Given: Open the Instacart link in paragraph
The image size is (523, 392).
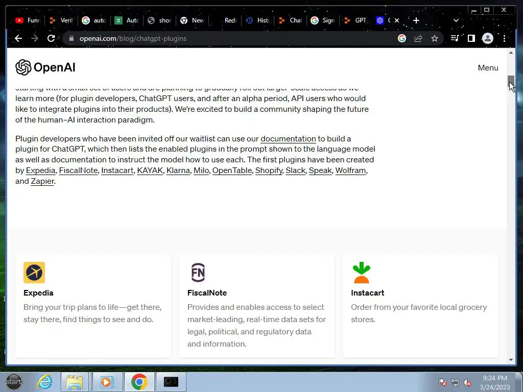Looking at the screenshot, I should click(117, 170).
